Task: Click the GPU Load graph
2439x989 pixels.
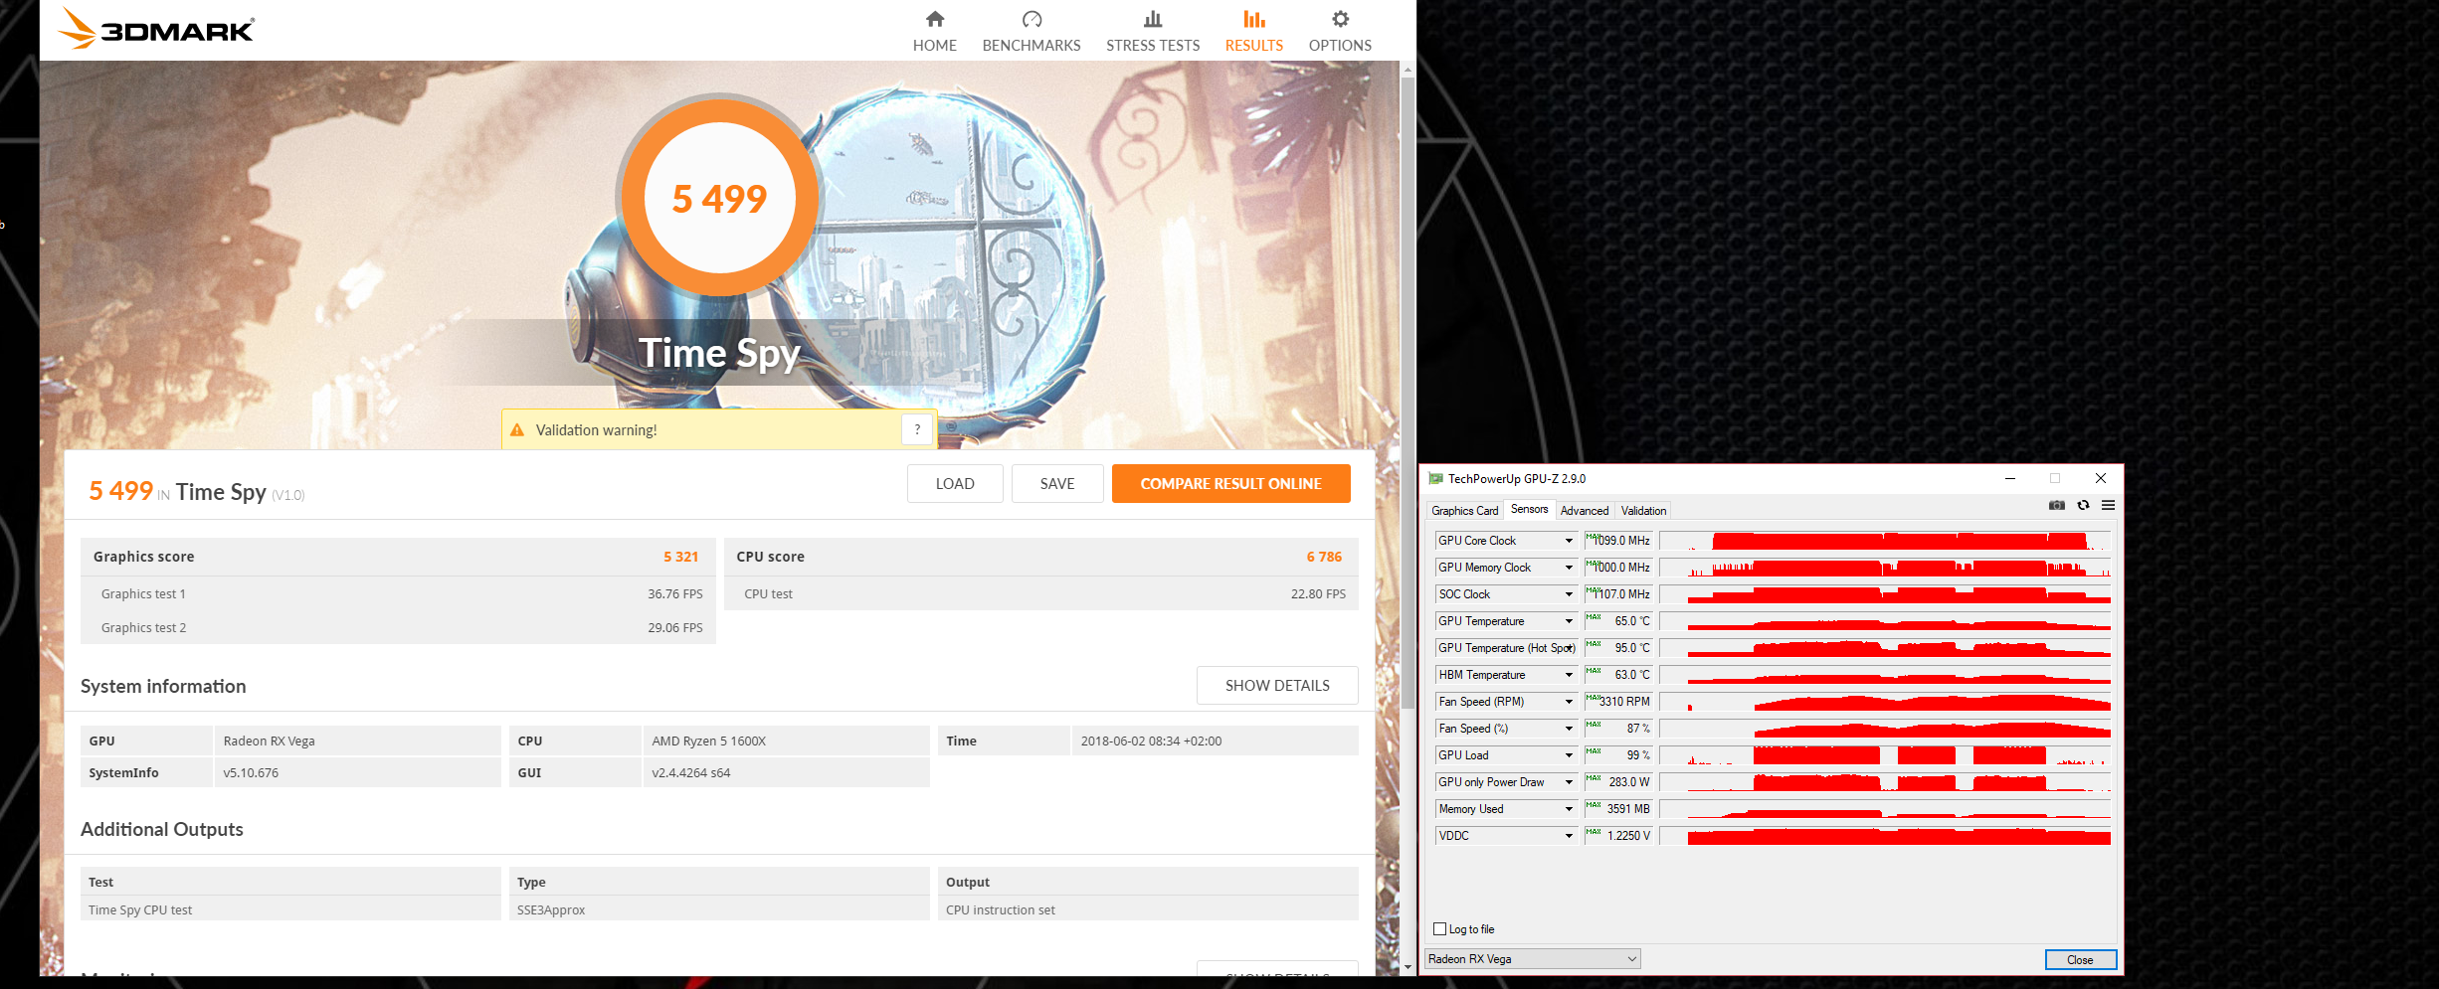Action: [1885, 755]
